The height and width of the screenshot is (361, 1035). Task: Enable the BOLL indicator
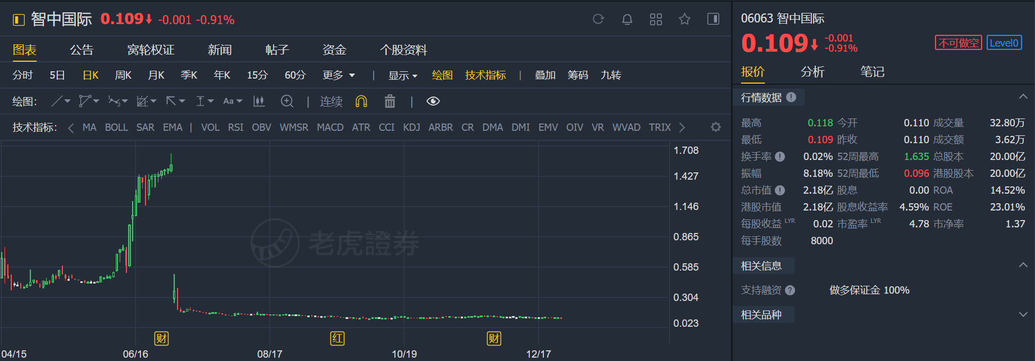click(x=116, y=127)
